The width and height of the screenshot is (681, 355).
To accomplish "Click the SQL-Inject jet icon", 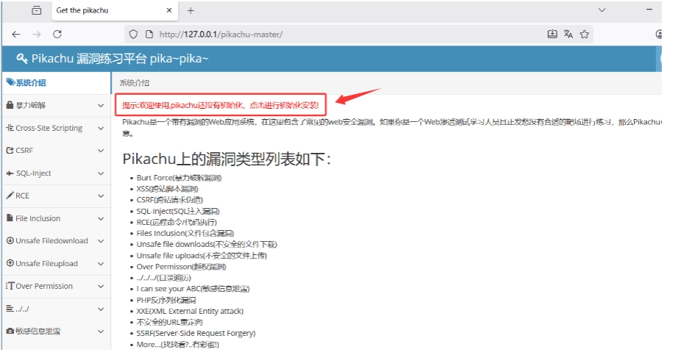I will click(10, 173).
